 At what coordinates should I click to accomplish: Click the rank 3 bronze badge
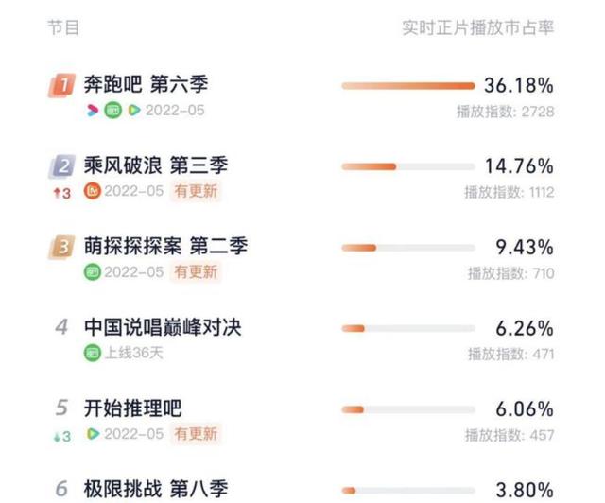click(x=61, y=247)
